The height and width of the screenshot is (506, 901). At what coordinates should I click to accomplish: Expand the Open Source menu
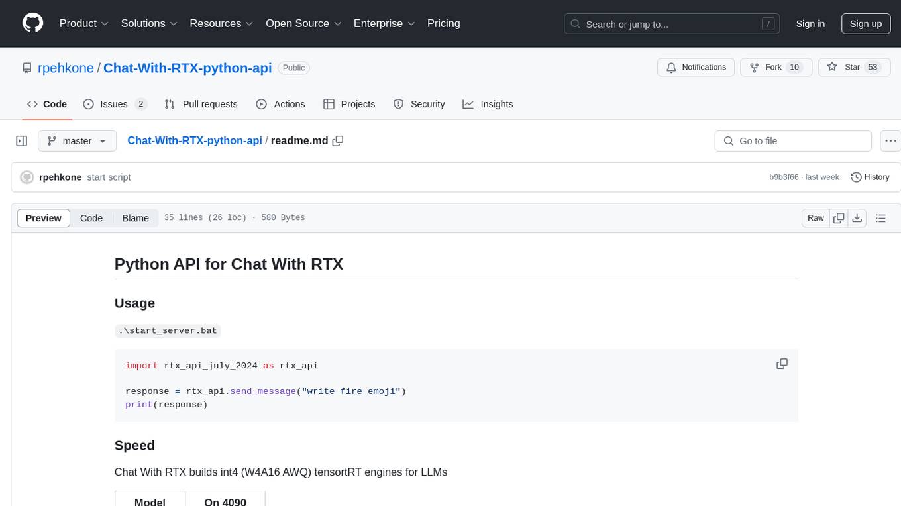(303, 23)
